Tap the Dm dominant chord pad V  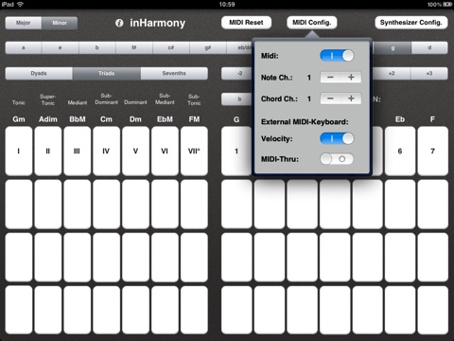[x=135, y=151]
